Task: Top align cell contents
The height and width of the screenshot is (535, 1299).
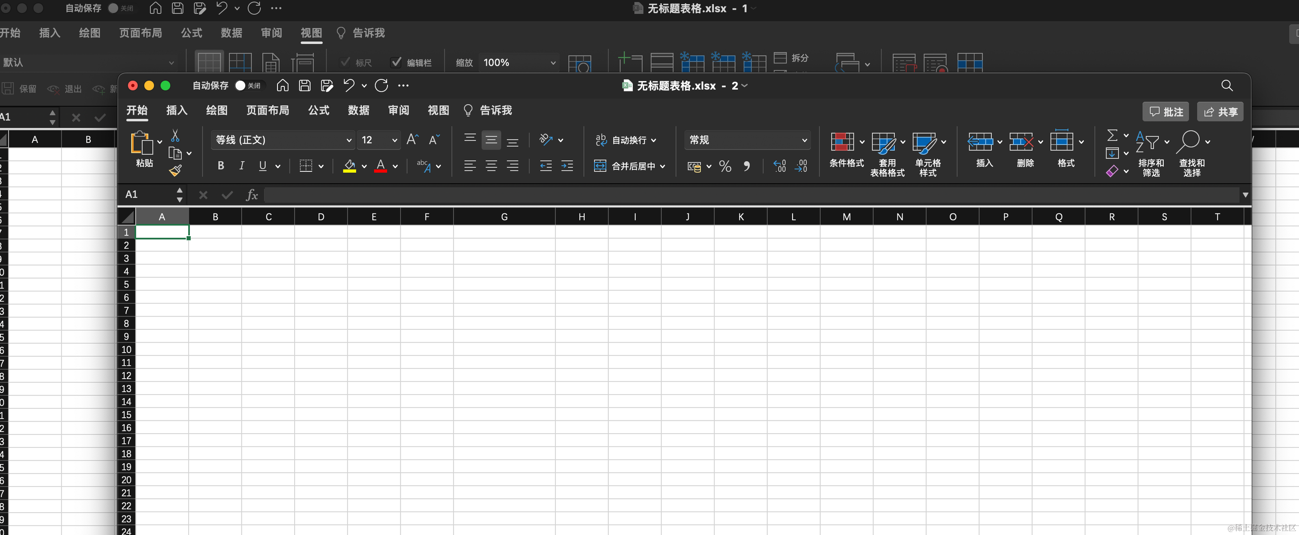Action: click(470, 138)
